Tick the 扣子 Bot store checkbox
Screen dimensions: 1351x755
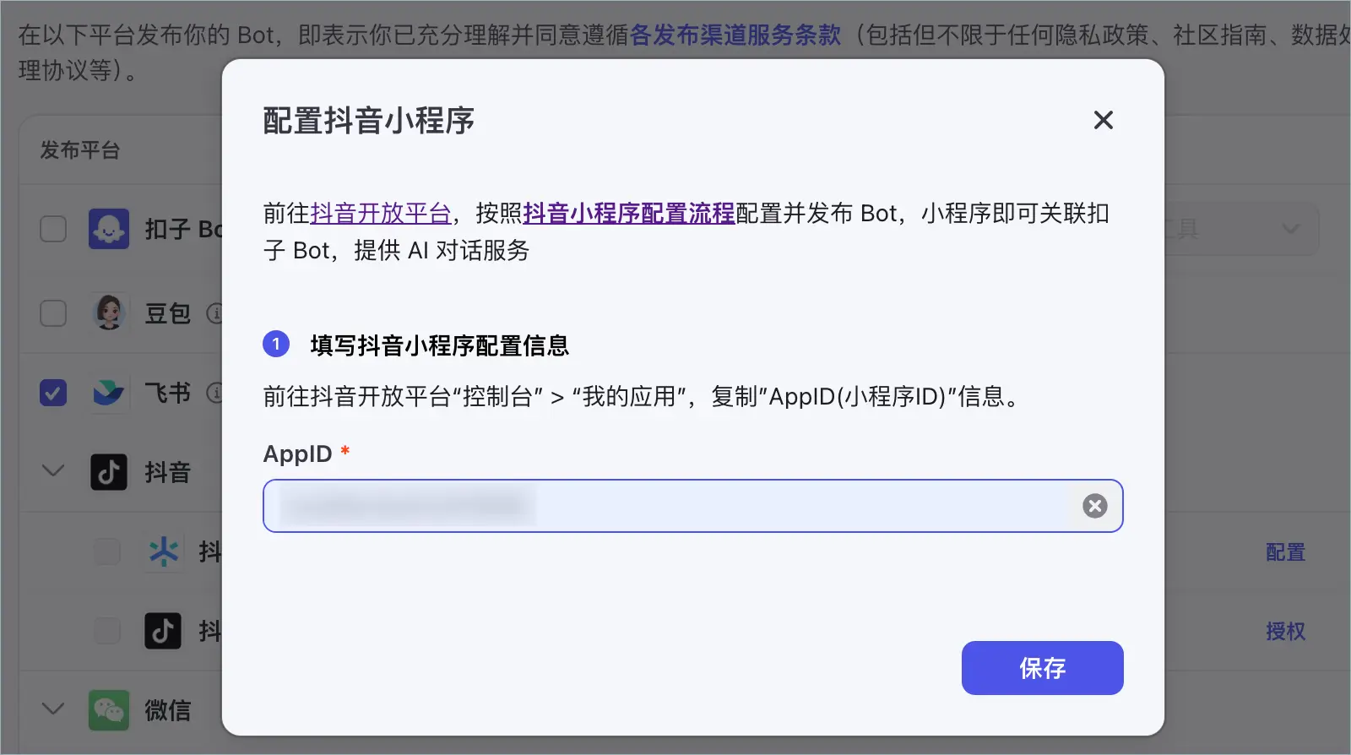53,229
